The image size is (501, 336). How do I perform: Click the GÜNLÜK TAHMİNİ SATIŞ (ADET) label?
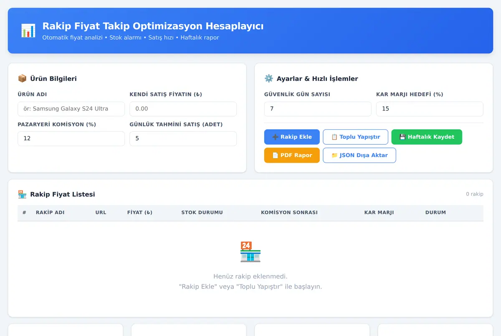click(176, 124)
